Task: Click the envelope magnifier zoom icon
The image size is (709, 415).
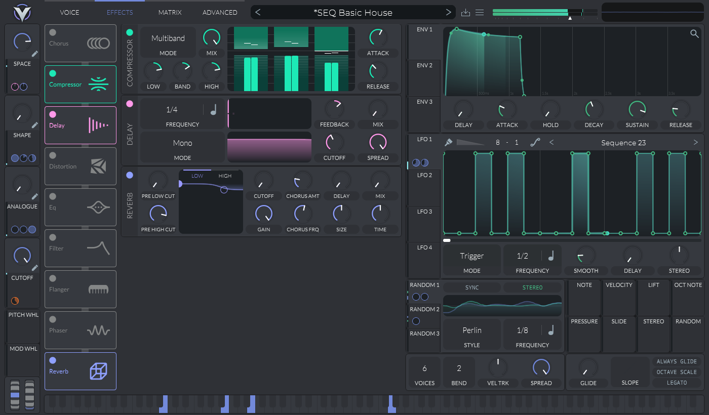Action: [694, 34]
